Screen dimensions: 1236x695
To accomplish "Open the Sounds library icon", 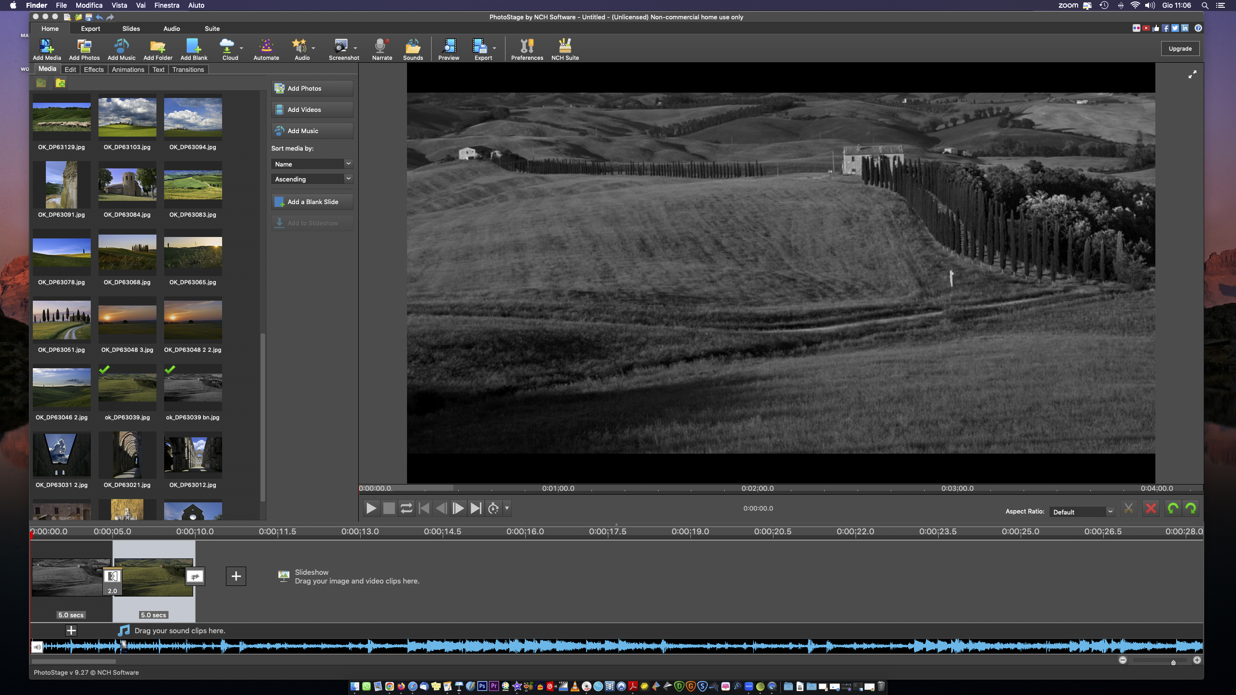I will tap(413, 49).
